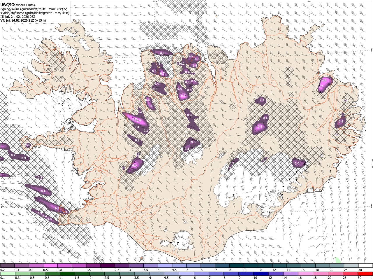Image resolution: width=373 pixels, height=280 pixels.
Task: Click the 'slydda/snjókoma (grátt/bleikt/grænt - mm/1klst)' line
Action: tap(35, 13)
